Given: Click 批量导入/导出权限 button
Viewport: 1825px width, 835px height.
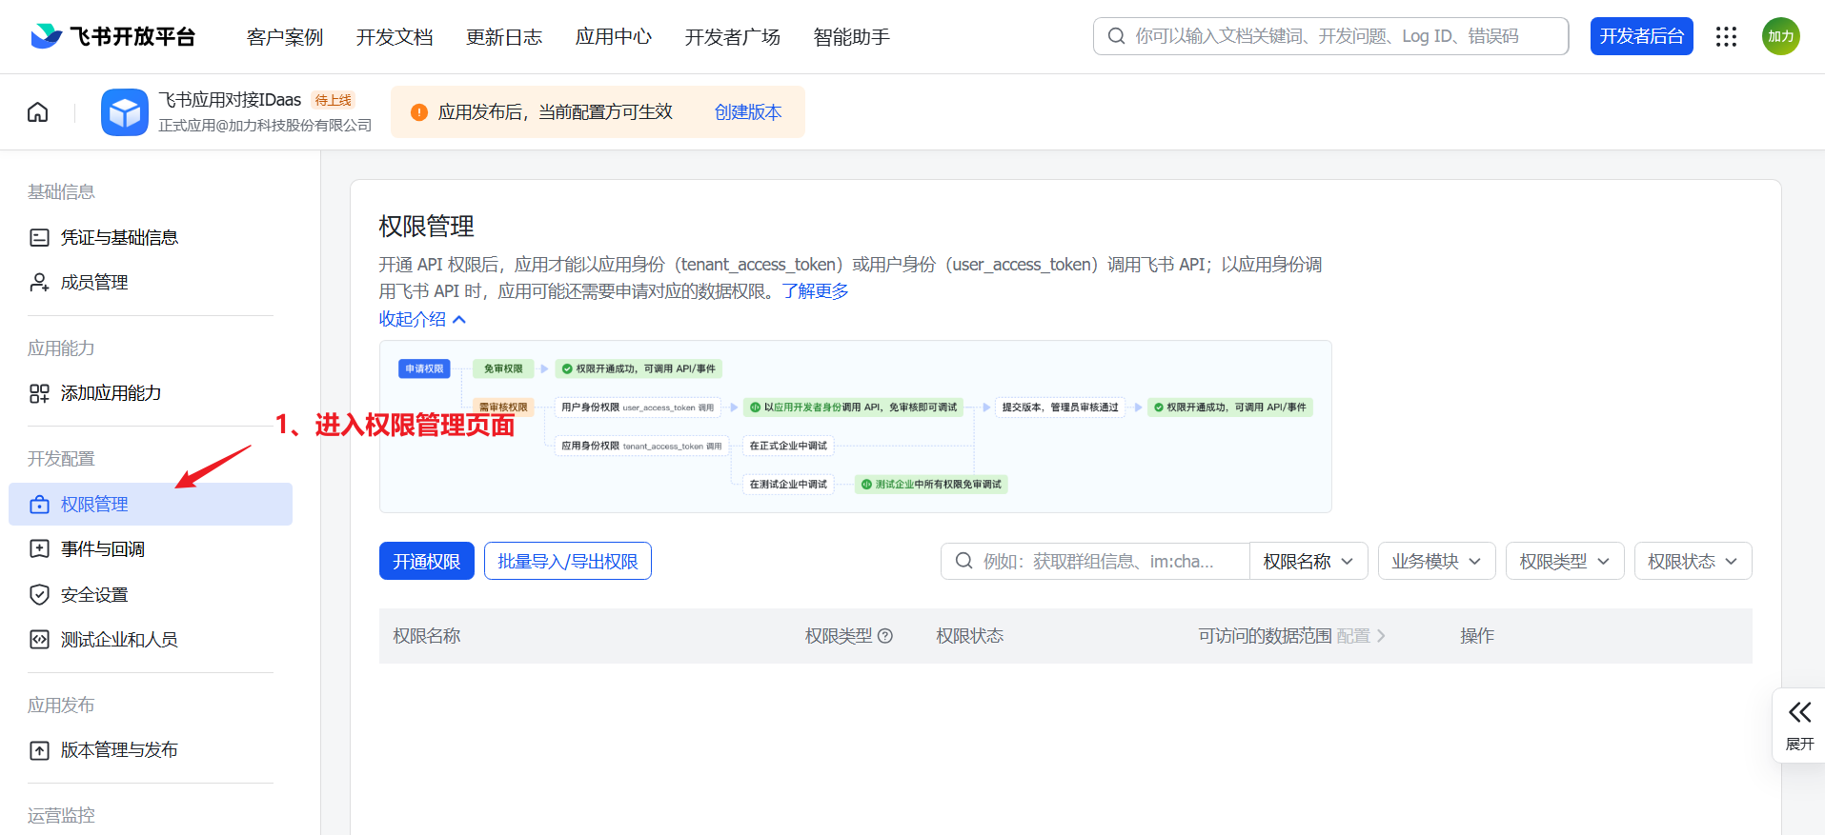Looking at the screenshot, I should pos(567,562).
